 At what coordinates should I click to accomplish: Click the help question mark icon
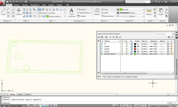[166, 2]
